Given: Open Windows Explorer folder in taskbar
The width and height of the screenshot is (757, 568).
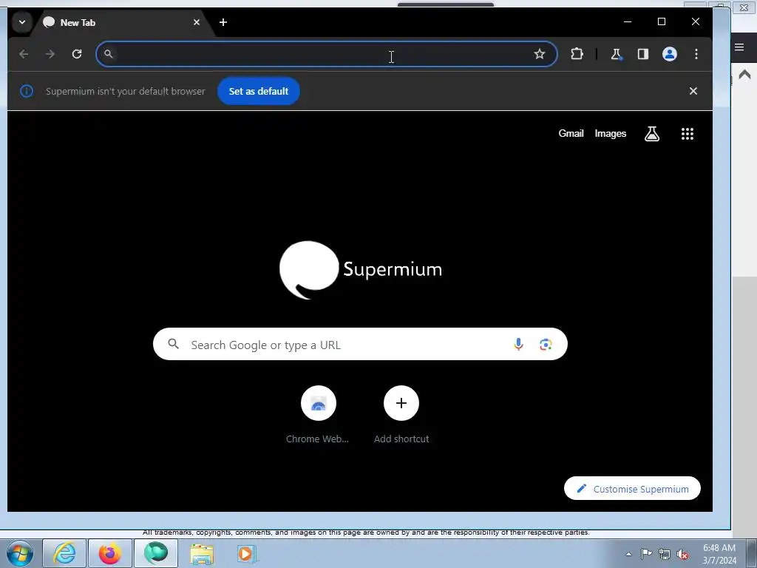Looking at the screenshot, I should 202,553.
